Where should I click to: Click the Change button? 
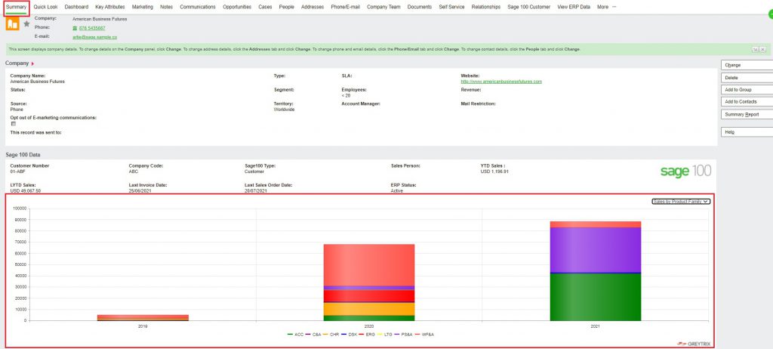(x=747, y=65)
